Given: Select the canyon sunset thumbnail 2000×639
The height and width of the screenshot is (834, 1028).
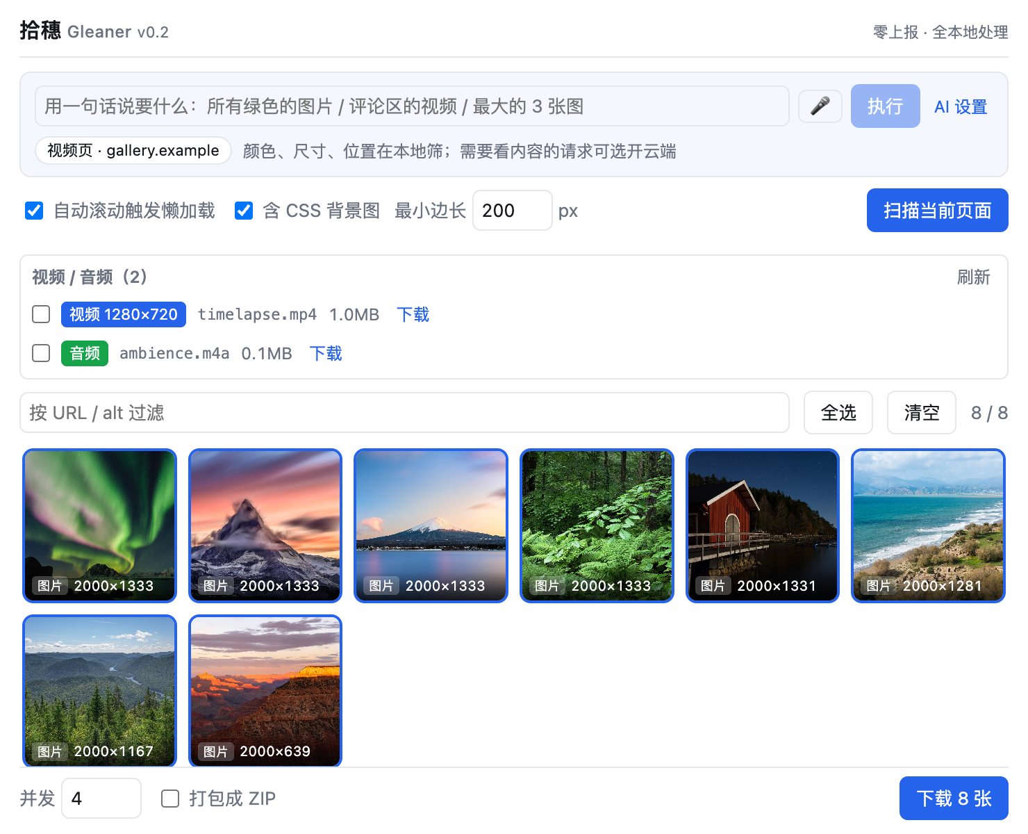Looking at the screenshot, I should [x=265, y=691].
